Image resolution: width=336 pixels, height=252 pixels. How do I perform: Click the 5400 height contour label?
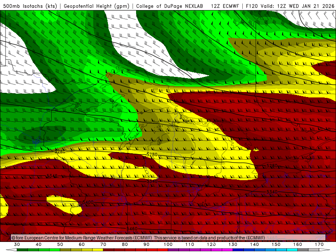(x=88, y=202)
